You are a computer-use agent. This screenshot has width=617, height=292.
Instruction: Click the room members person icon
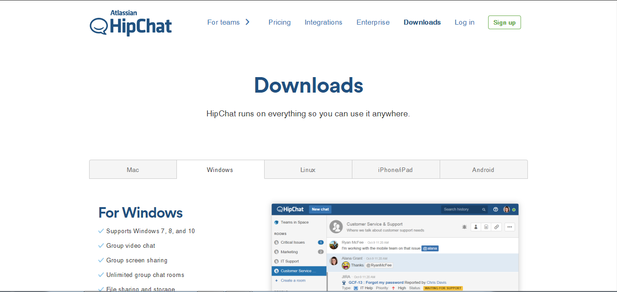point(475,227)
